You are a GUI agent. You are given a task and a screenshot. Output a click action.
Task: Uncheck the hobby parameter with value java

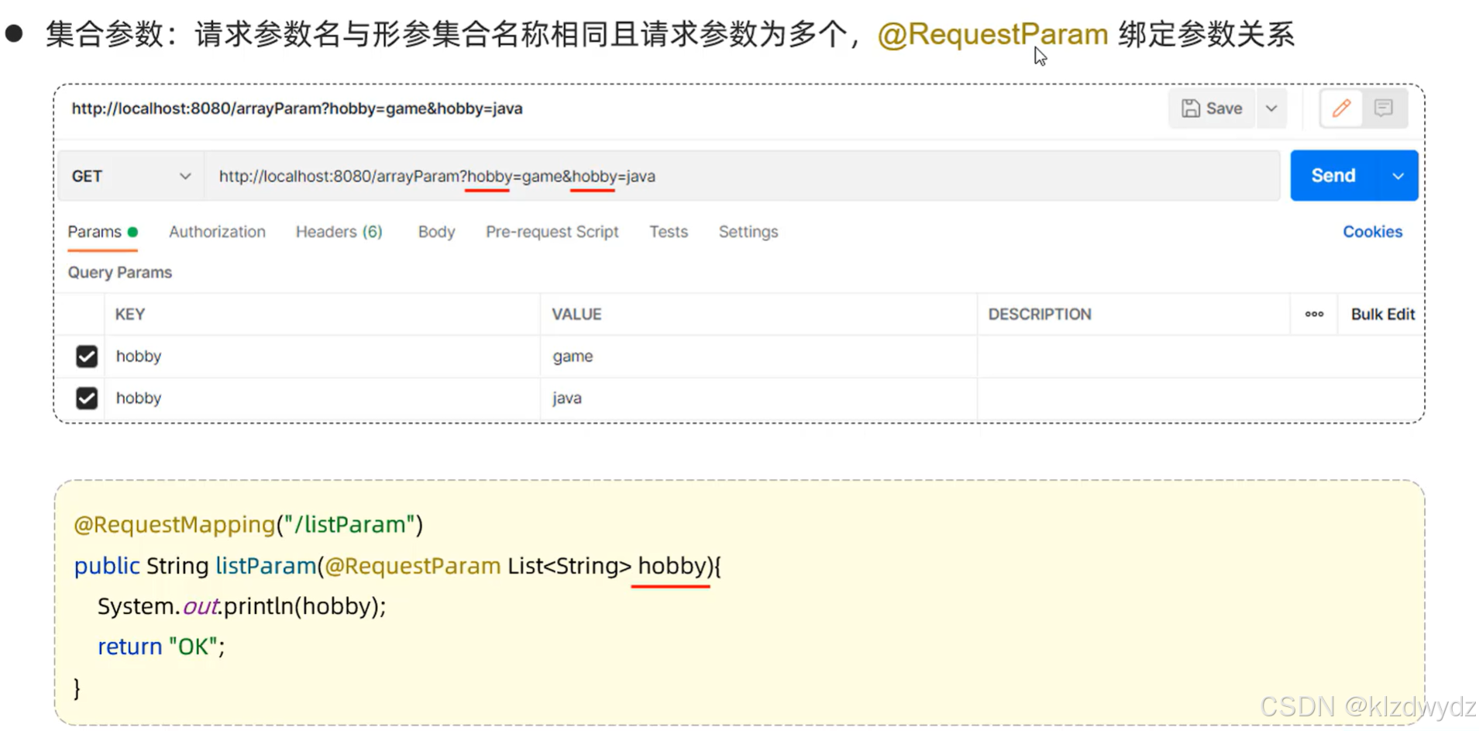(x=86, y=398)
